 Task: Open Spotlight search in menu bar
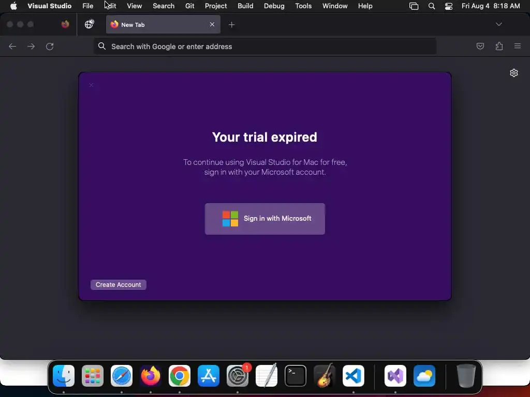click(432, 6)
